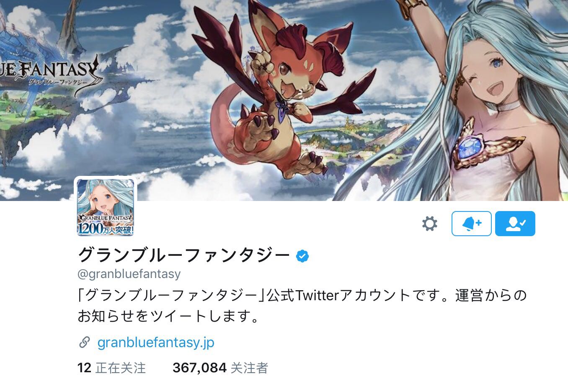568x389 pixels.
Task: Click the 1200万人突破 badge on avatar
Action: tap(106, 229)
